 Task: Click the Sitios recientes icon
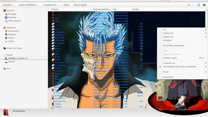tap(6, 21)
